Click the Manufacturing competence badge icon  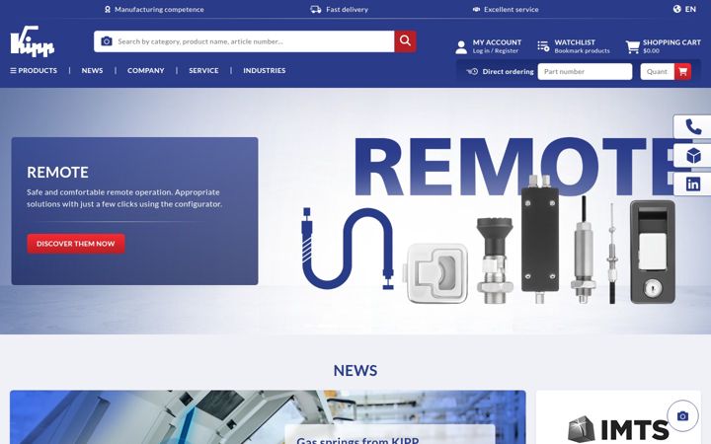coord(108,9)
